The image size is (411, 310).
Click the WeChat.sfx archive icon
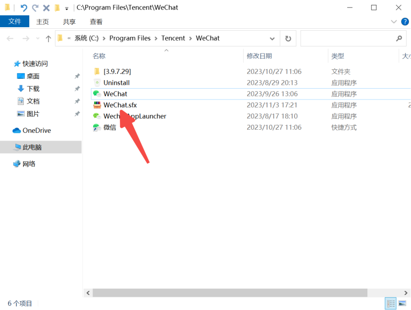97,105
